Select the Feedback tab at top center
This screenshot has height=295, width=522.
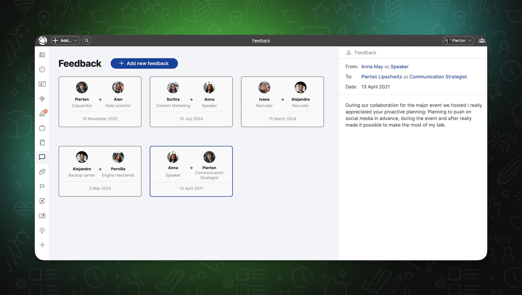pos(261,40)
